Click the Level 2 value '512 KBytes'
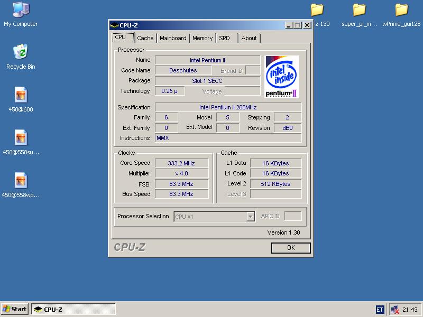The width and height of the screenshot is (423, 317). click(275, 184)
